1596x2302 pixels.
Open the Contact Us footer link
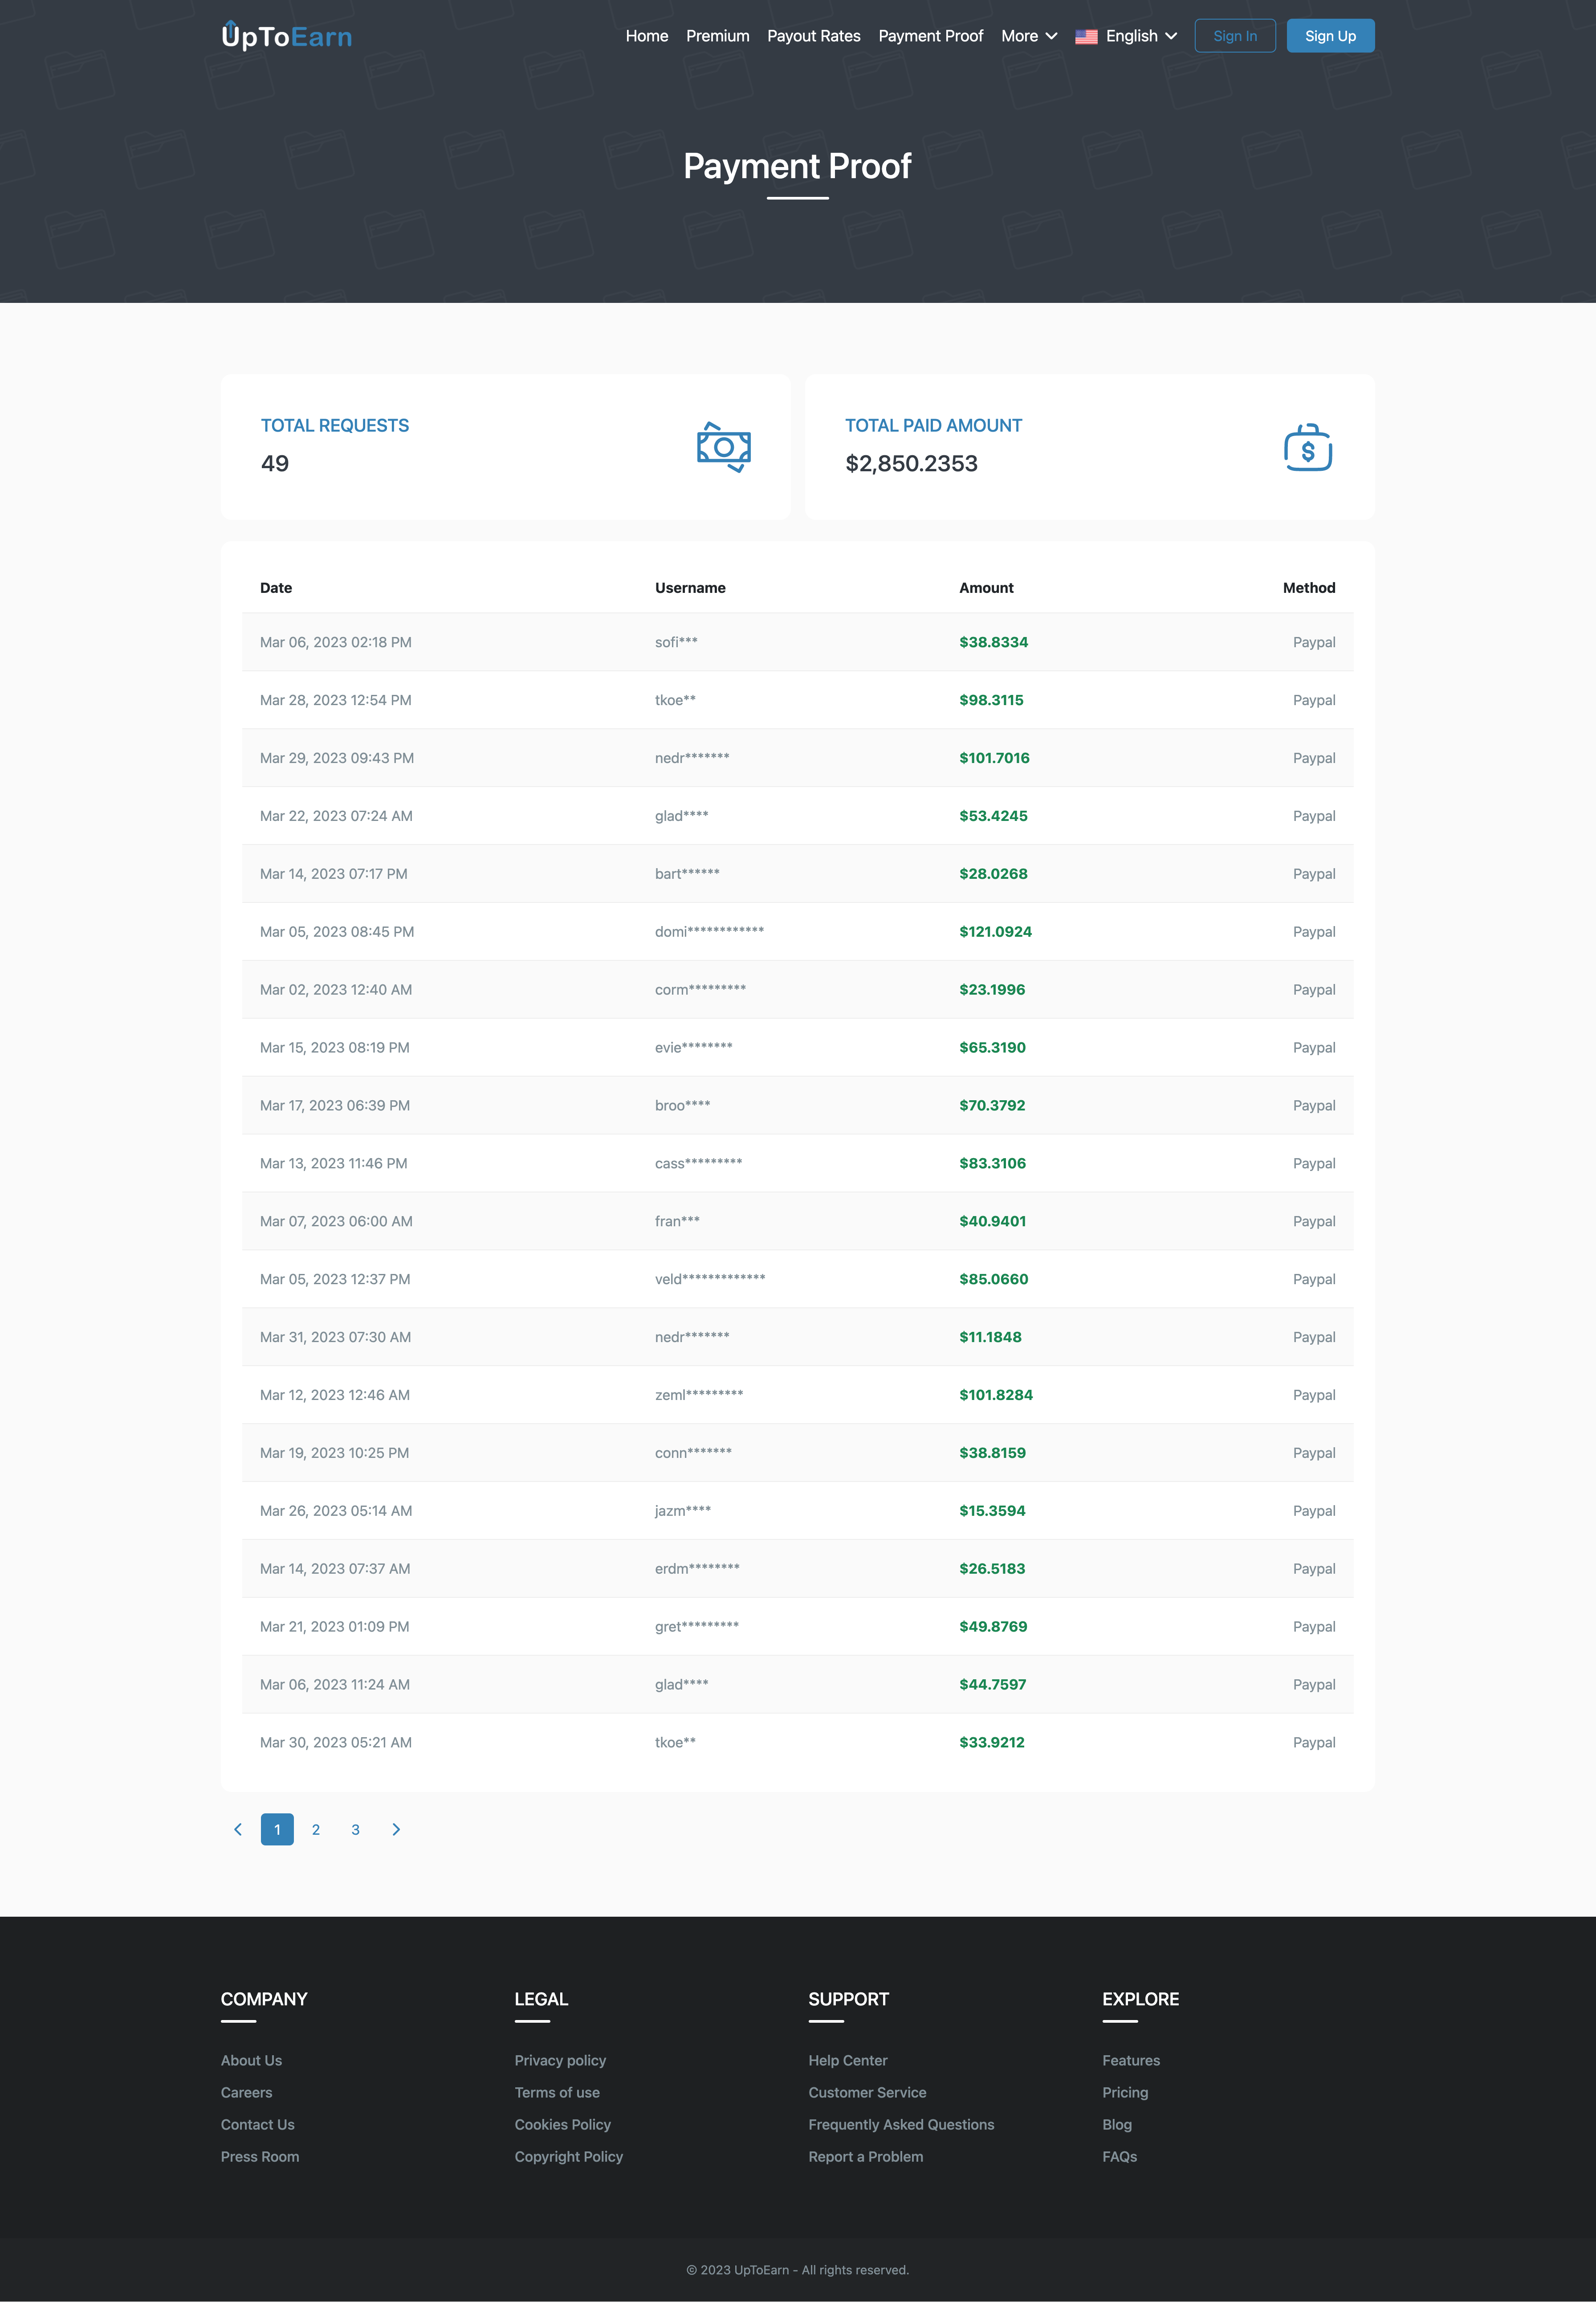257,2124
